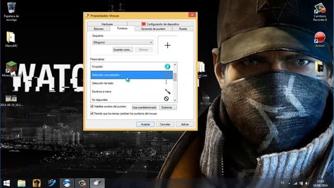
Task: Switch to the Hardware tab
Action: (x=107, y=24)
